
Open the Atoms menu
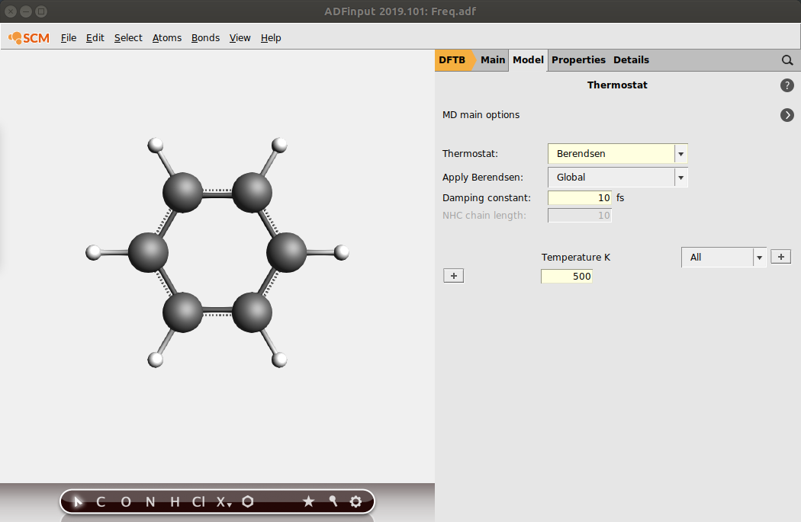tap(167, 38)
